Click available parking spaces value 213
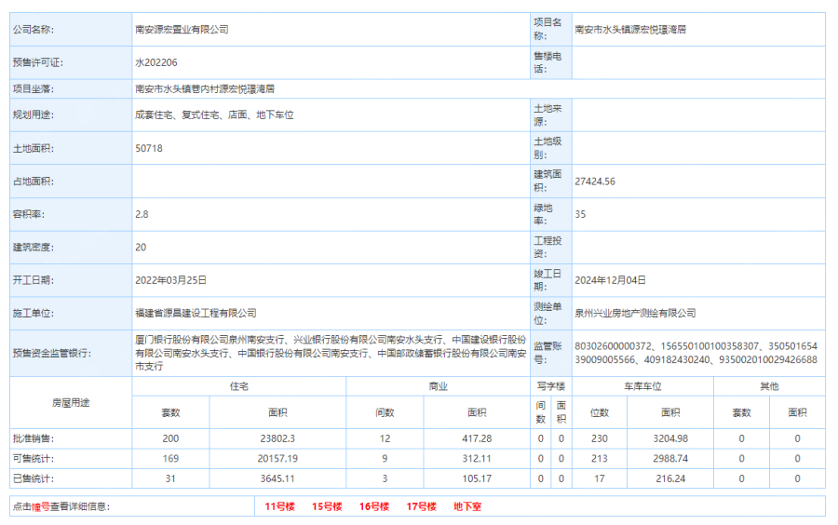 pos(599,459)
